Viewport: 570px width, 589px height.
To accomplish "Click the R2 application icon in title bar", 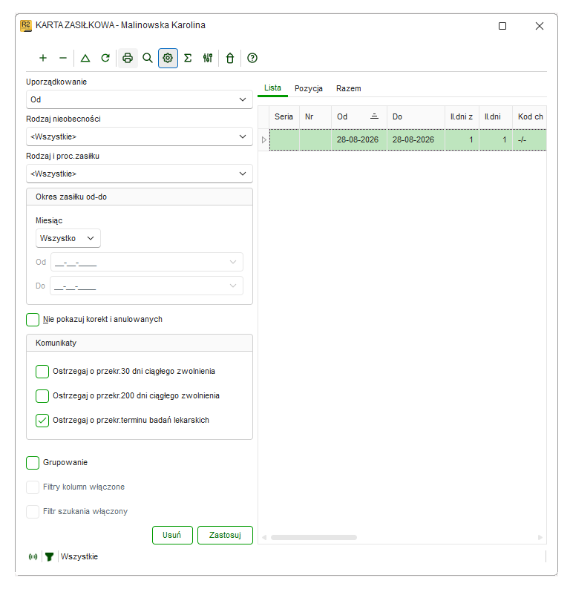I will tap(26, 25).
